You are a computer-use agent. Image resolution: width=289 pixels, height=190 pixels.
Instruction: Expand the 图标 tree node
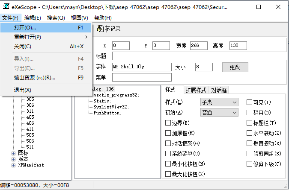[x=13, y=153]
